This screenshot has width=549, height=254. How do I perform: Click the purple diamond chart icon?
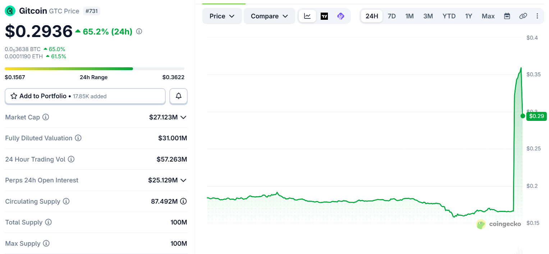(341, 16)
